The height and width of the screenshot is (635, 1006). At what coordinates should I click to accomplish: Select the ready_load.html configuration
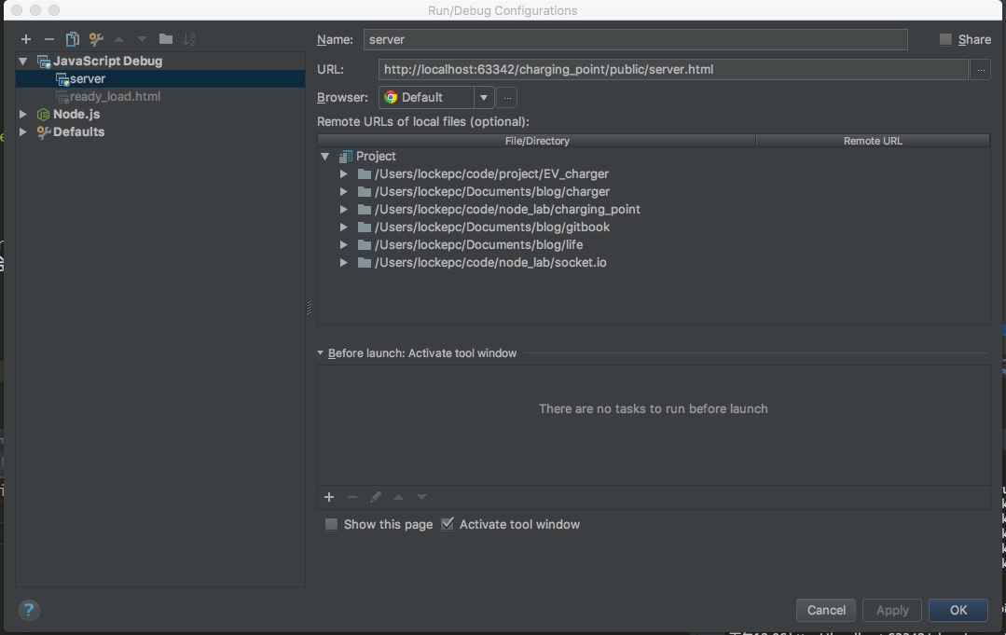click(x=115, y=96)
